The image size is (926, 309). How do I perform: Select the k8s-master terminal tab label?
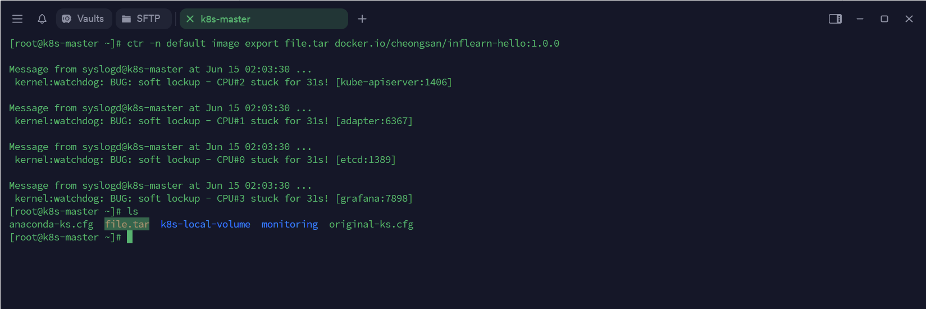(x=225, y=19)
